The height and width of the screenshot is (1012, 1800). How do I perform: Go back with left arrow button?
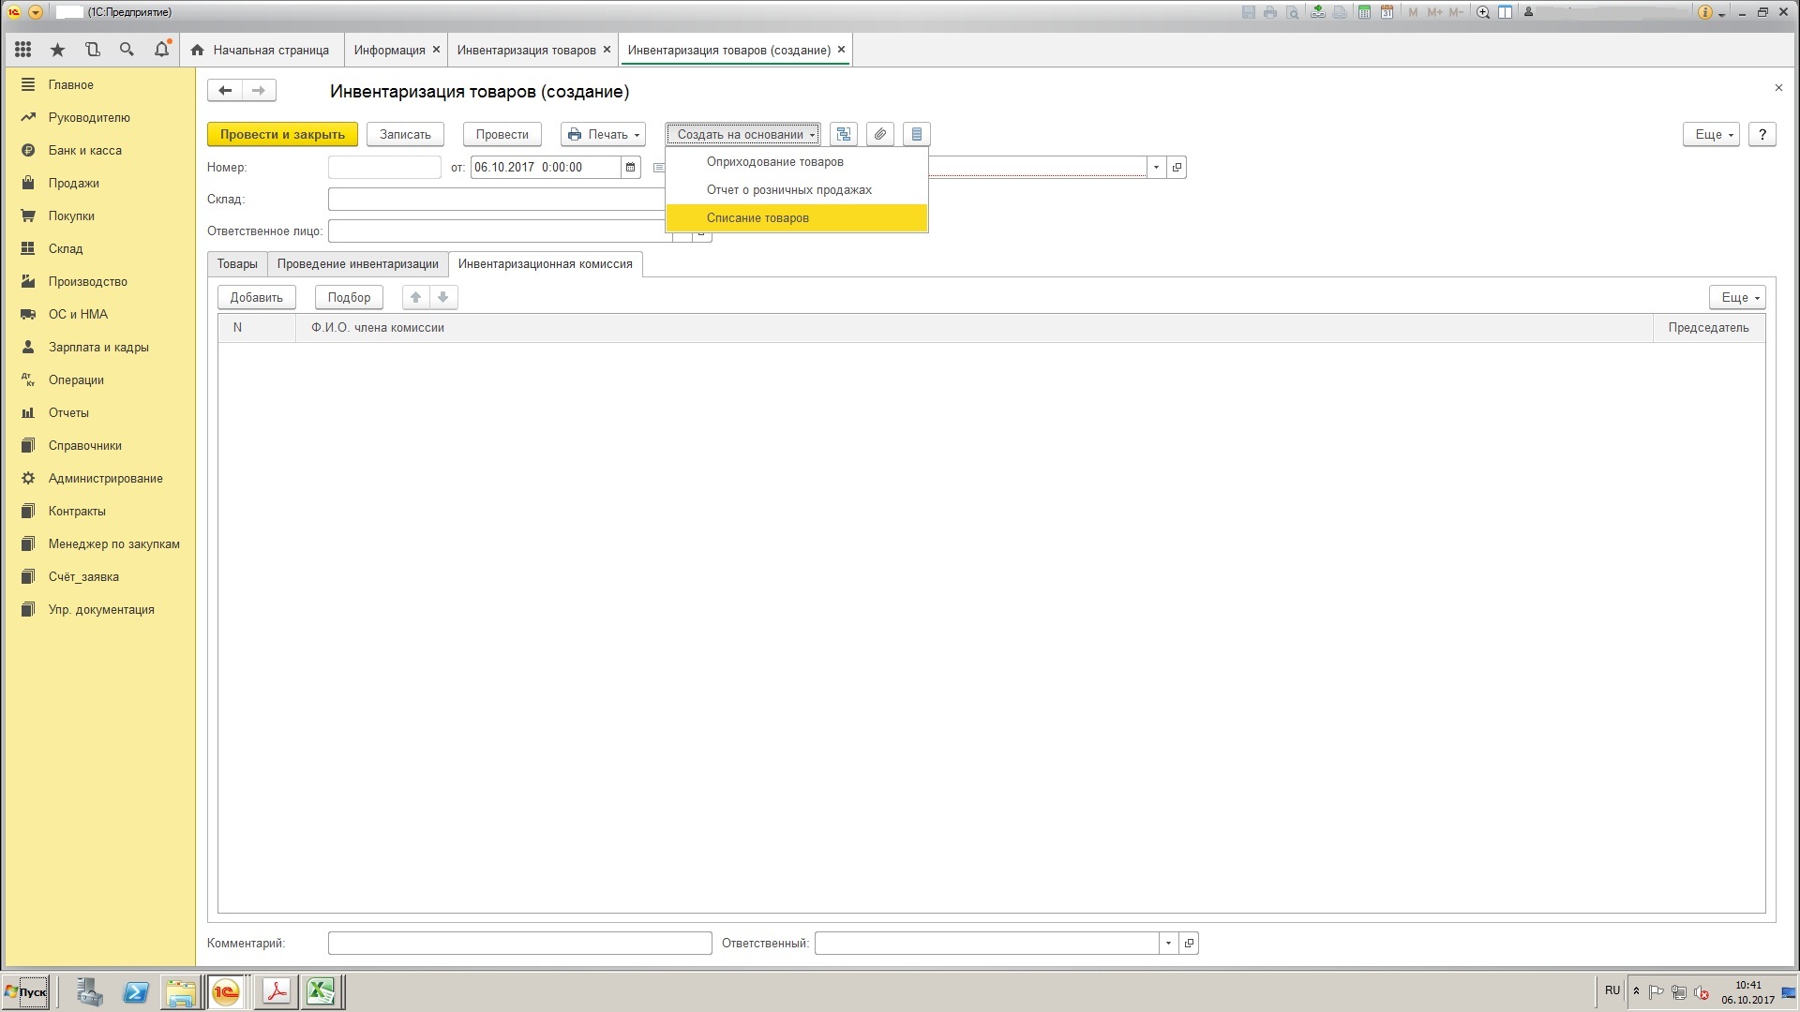225,90
